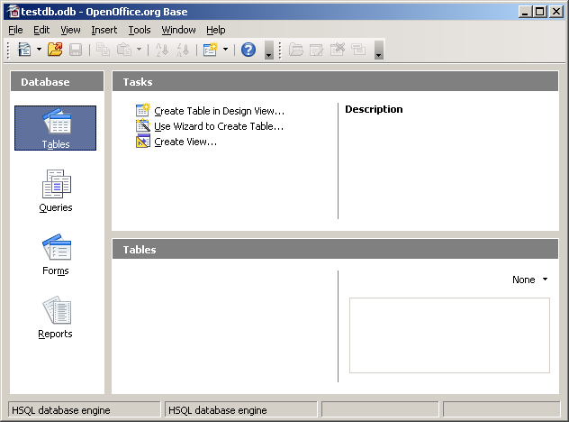Screen dimensions: 569x422
Task: Open the New Form dropdown arrow
Action: tap(225, 49)
